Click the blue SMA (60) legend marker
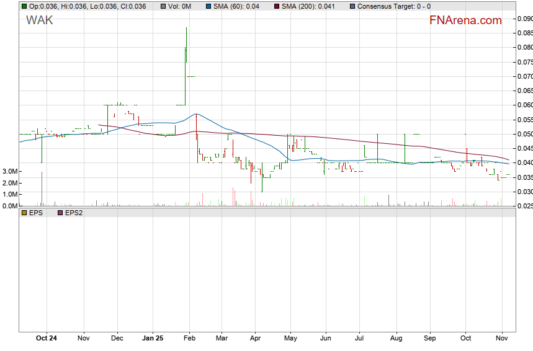This screenshot has height=351, width=533. coord(207,6)
